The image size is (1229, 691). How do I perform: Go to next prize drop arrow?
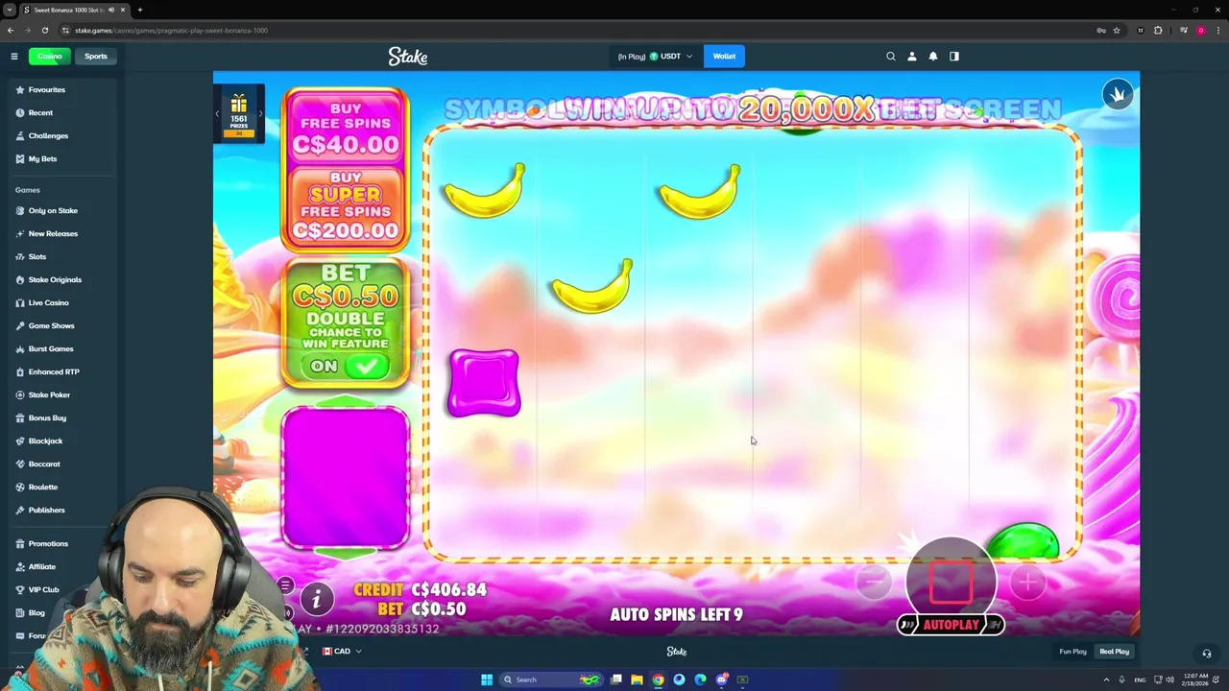(x=260, y=114)
